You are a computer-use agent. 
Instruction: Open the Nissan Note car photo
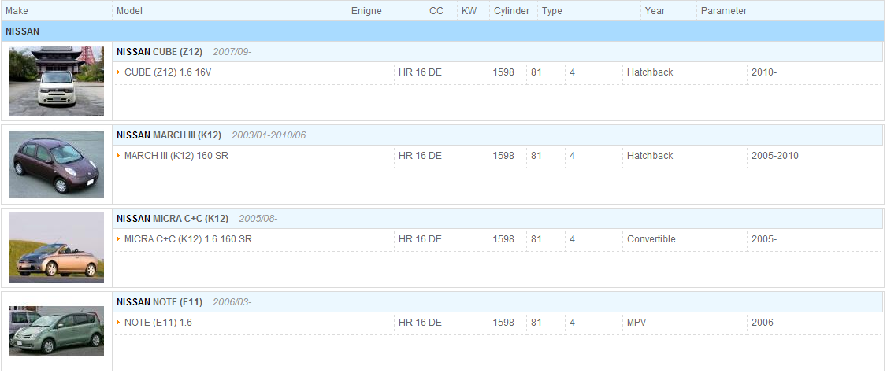[x=57, y=331]
